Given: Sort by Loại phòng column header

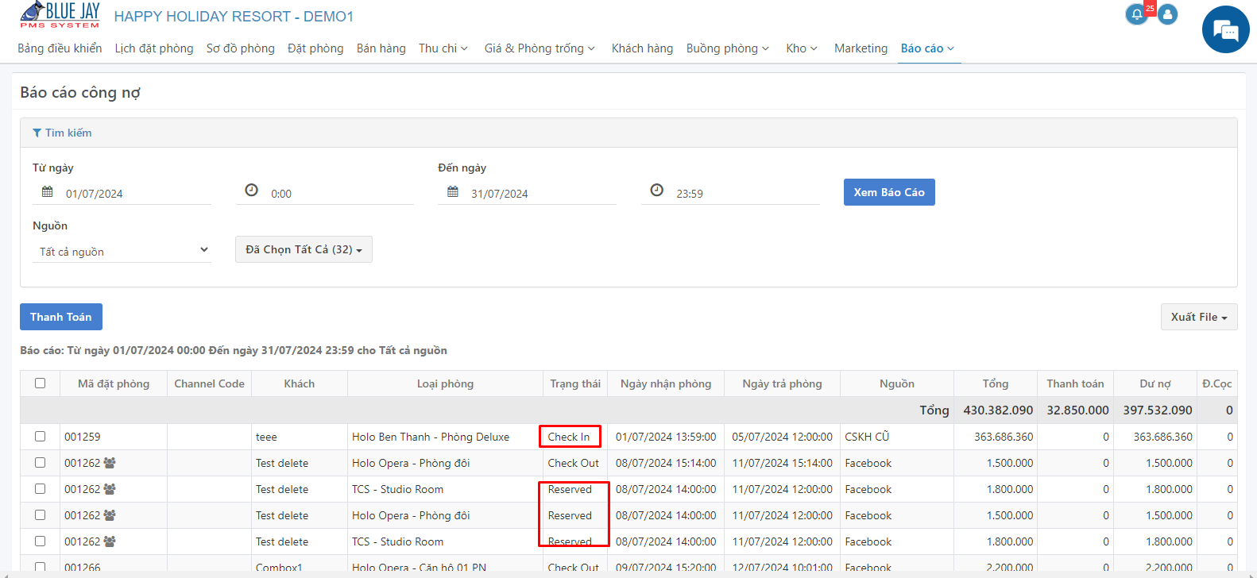Looking at the screenshot, I should point(445,383).
